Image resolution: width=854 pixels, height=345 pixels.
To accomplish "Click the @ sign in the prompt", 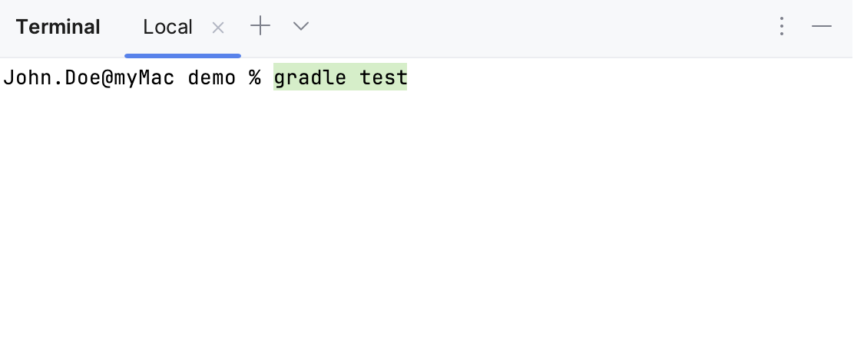I will (106, 78).
